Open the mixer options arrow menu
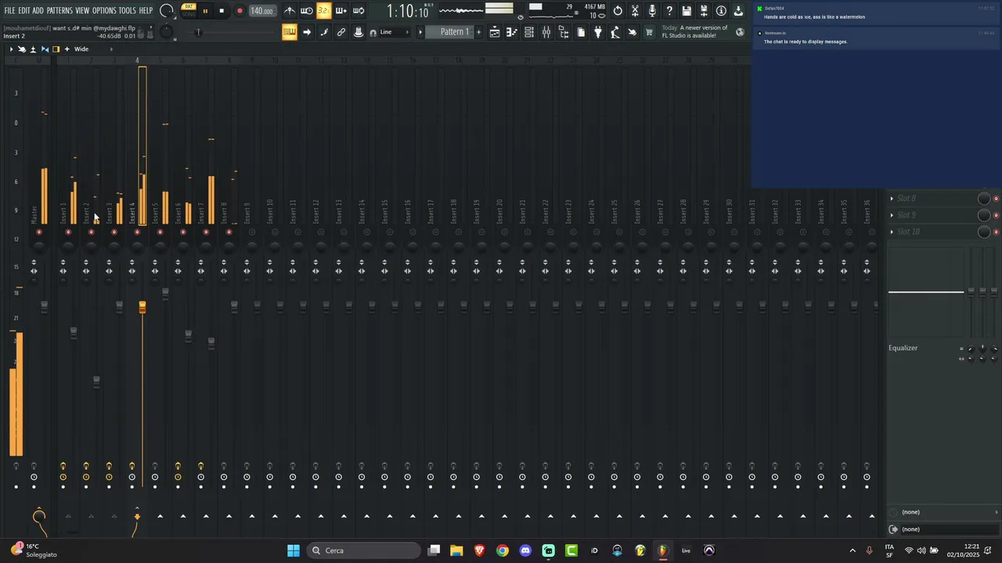Screen dimensions: 1002x563 click(x=11, y=49)
